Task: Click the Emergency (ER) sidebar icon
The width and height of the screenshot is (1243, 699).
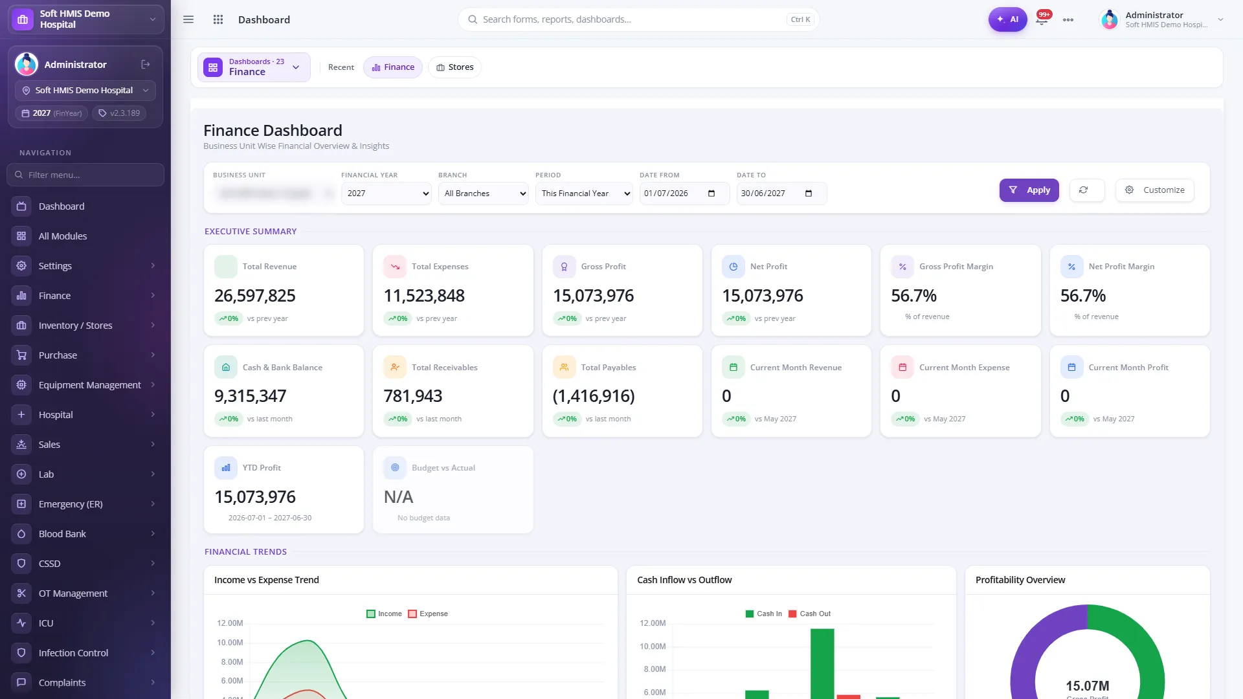Action: 21,504
